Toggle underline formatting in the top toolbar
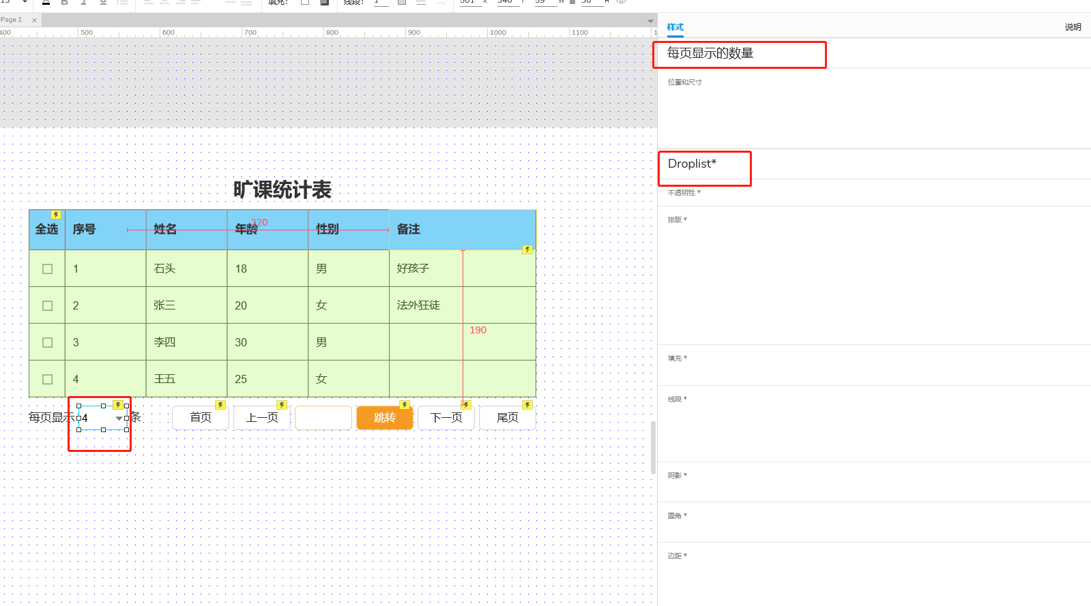The image size is (1091, 606). (x=103, y=2)
